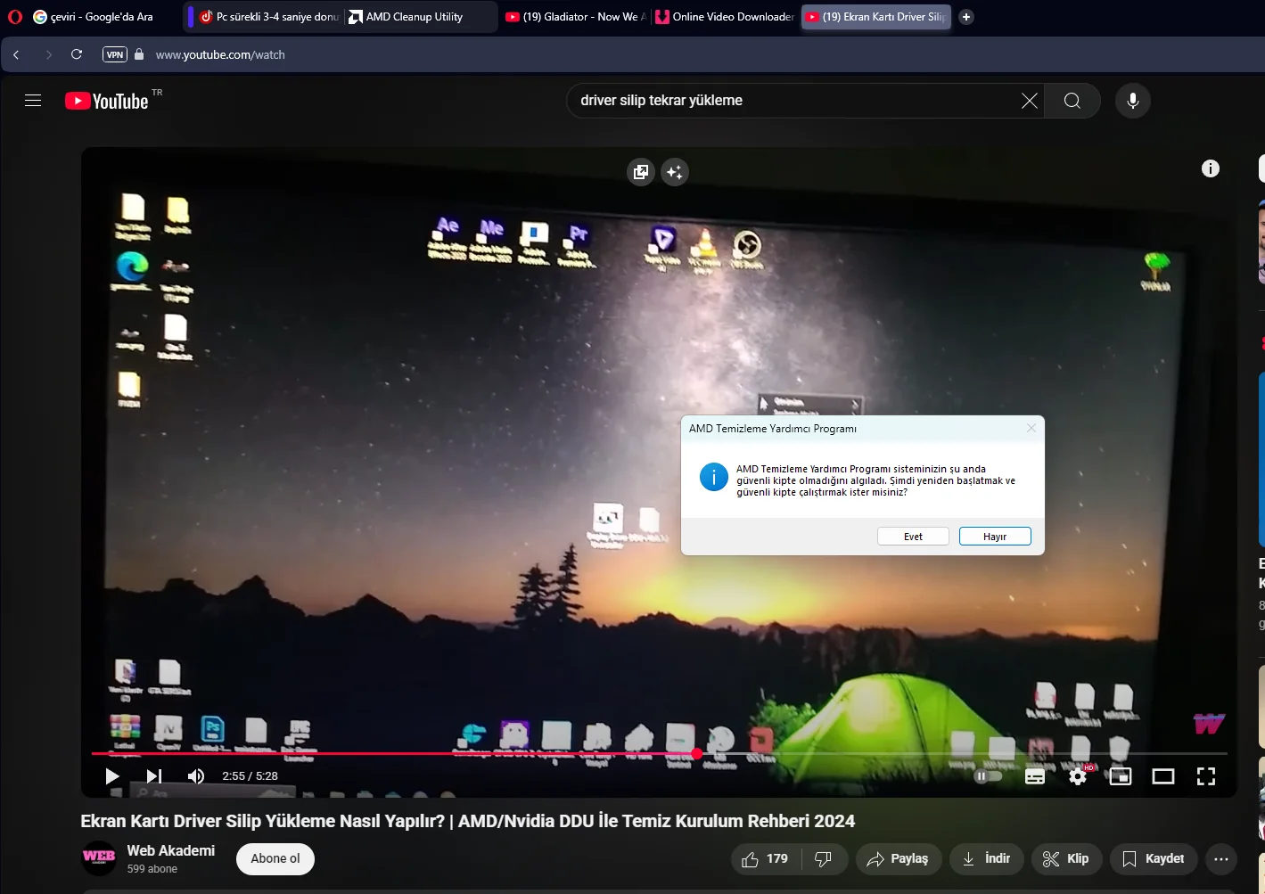Click the stacked-squares icon above the video
Image resolution: width=1265 pixels, height=894 pixels.
click(x=641, y=172)
